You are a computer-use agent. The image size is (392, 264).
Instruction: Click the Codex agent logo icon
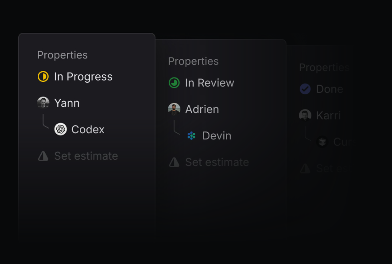click(x=61, y=129)
